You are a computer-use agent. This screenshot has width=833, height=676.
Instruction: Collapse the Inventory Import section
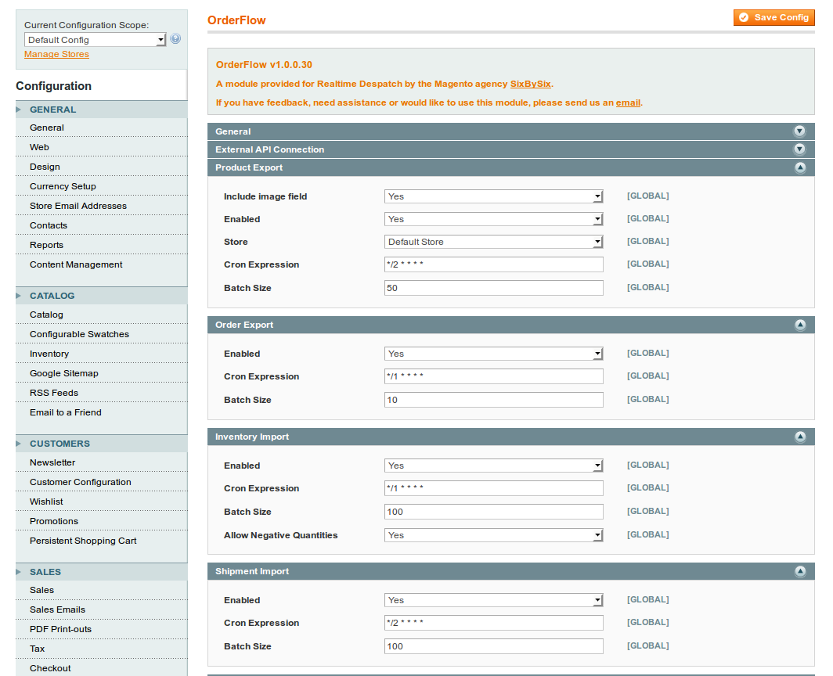coord(799,437)
